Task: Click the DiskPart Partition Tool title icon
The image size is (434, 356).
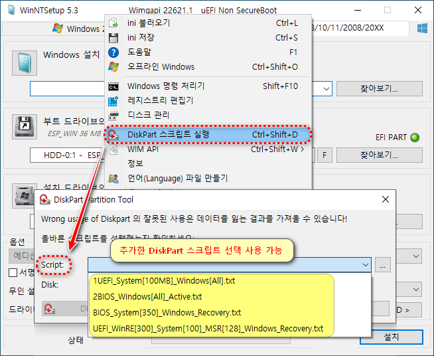Action: click(45, 199)
